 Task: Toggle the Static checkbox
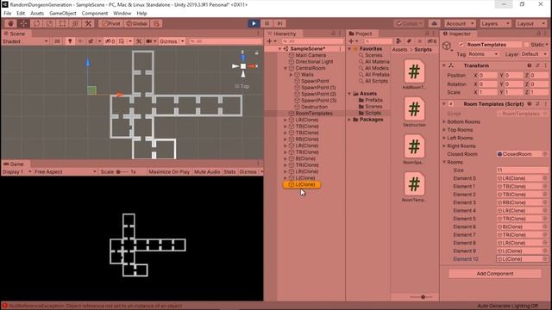pyautogui.click(x=527, y=45)
